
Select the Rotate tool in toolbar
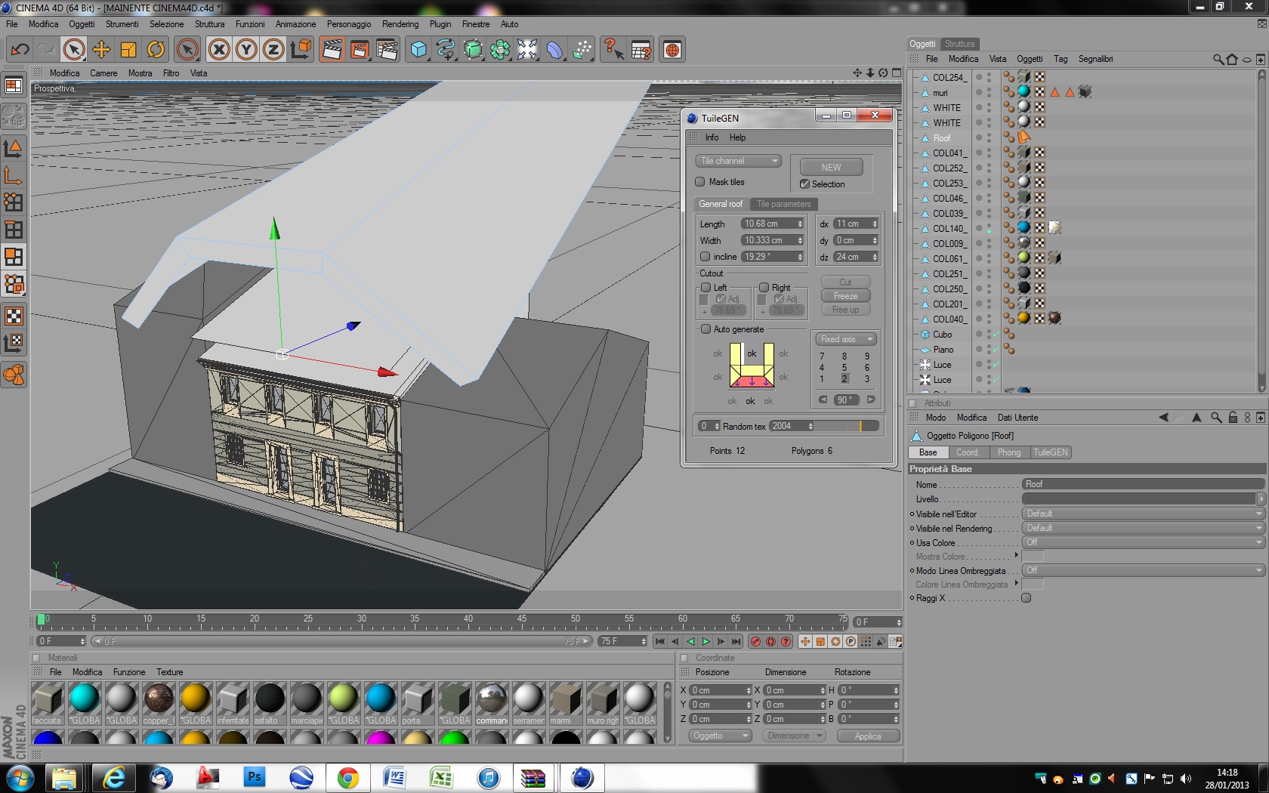coord(156,50)
